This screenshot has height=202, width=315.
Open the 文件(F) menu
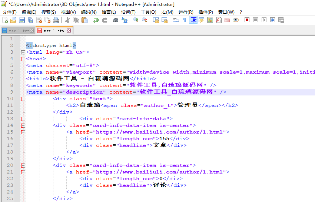point(9,12)
